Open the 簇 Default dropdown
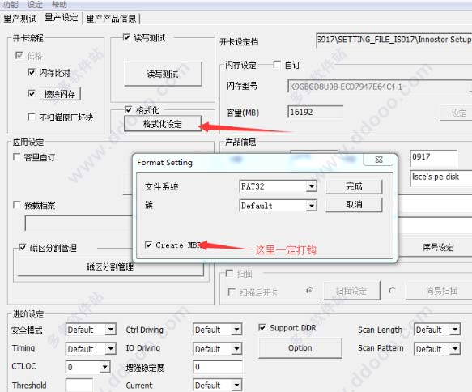472x392 pixels. tap(312, 206)
